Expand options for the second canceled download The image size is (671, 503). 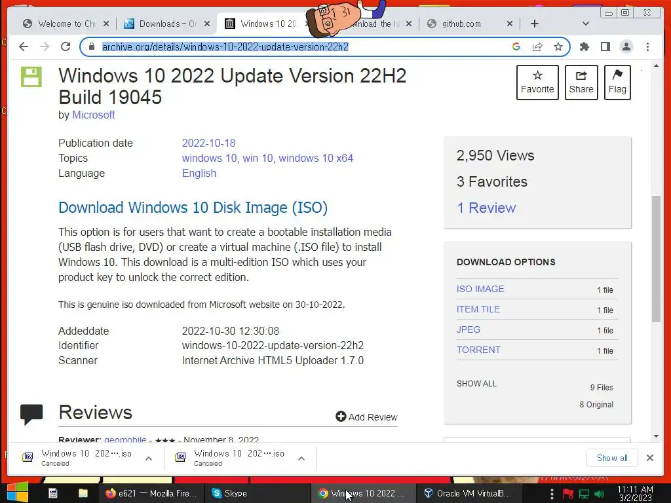pos(301,458)
